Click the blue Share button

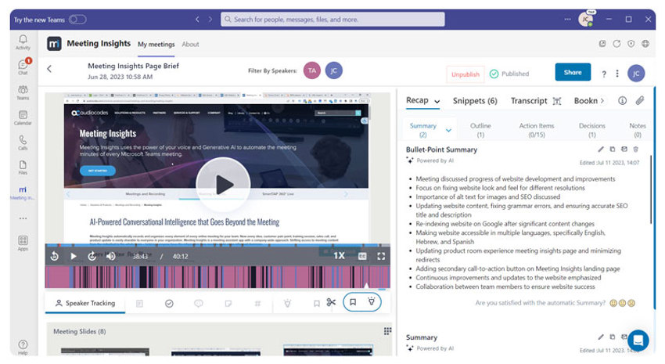573,73
